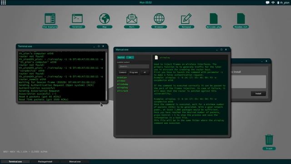Open the Notepad desktop icon
Viewport: 291px width, 164px height.
(x=186, y=20)
